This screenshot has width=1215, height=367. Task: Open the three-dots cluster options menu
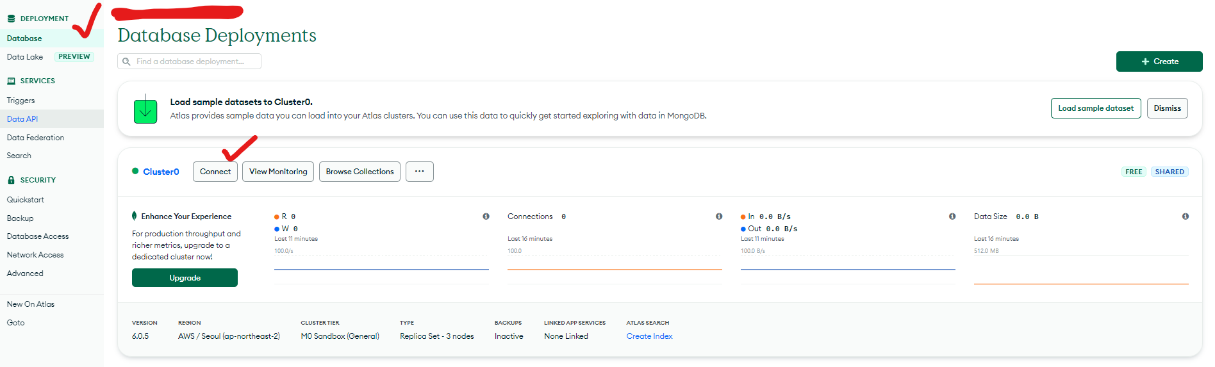click(420, 172)
